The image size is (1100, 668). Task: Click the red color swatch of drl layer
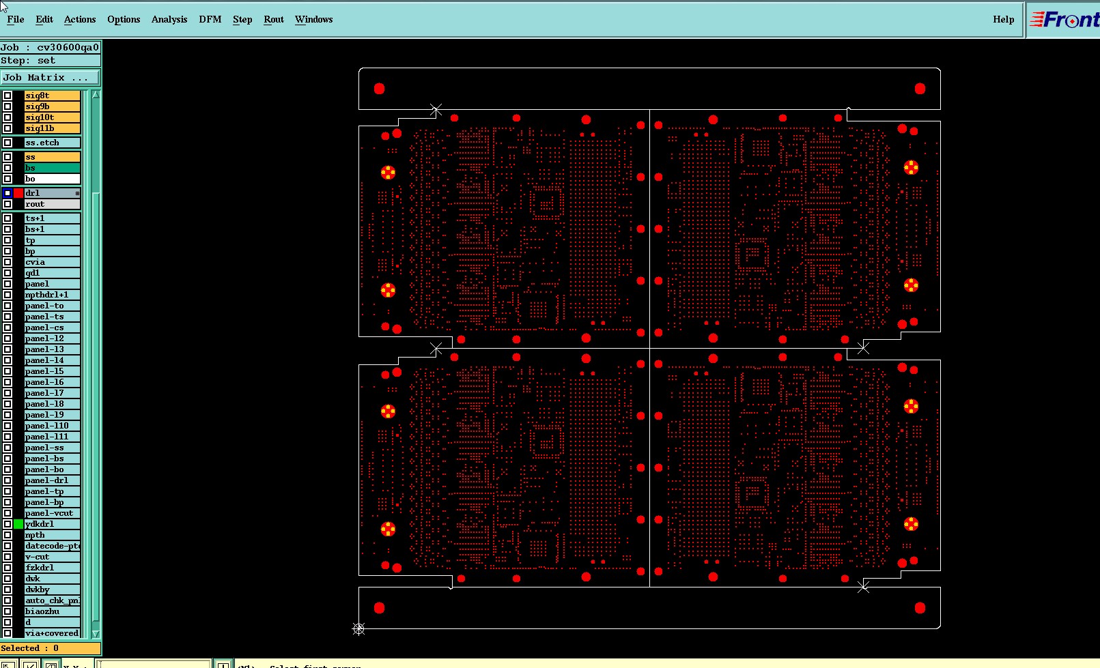[18, 193]
